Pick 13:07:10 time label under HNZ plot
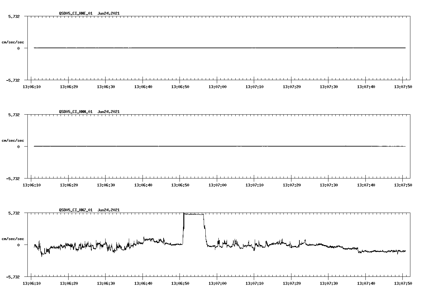 254,283
